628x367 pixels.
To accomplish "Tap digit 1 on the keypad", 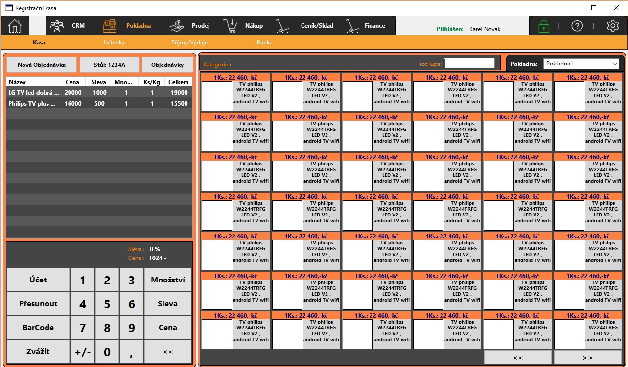I will tap(83, 280).
